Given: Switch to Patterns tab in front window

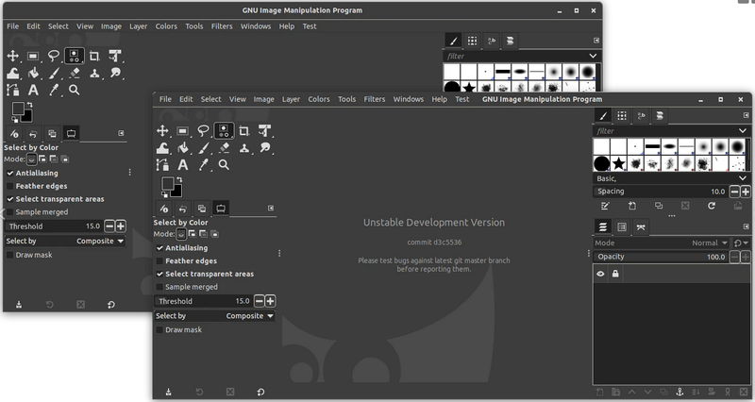Looking at the screenshot, I should tap(622, 115).
